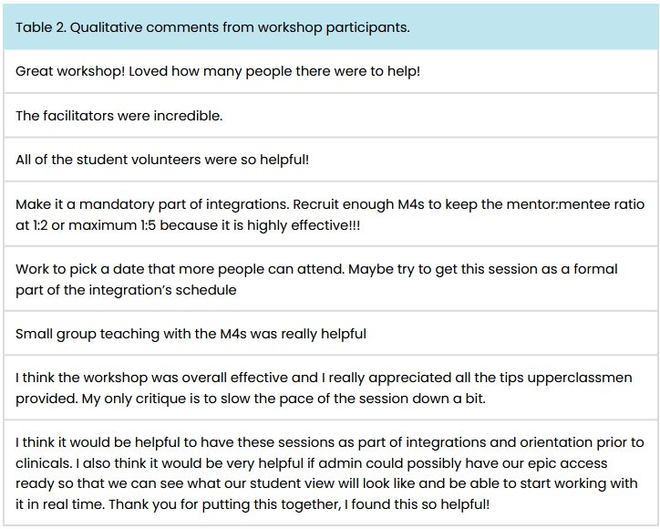
Task: Click the 'student view will look like' line
Action: [x=326, y=483]
